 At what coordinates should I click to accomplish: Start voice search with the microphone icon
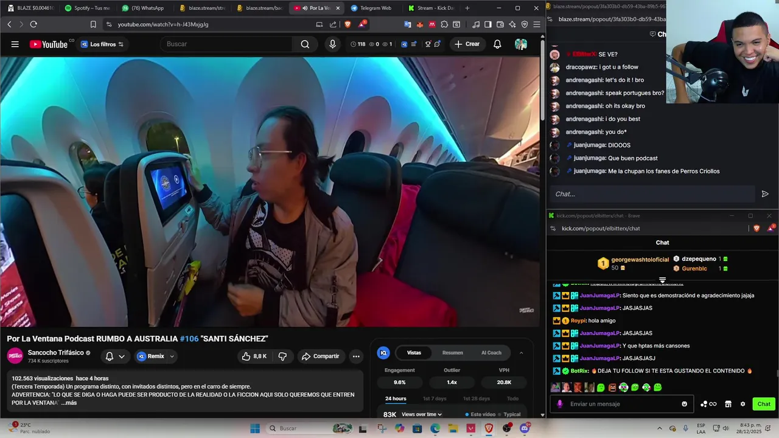point(332,44)
